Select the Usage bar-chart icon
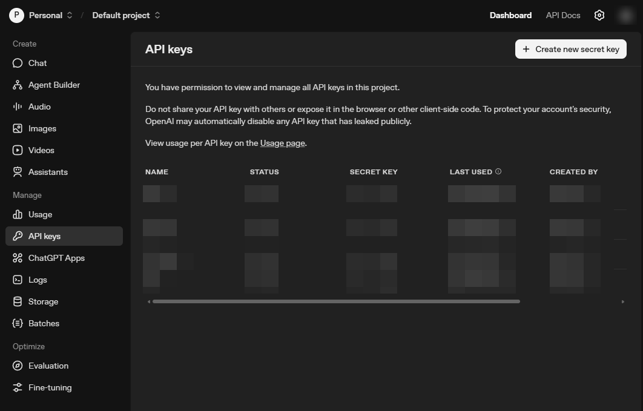The width and height of the screenshot is (643, 411). pyautogui.click(x=18, y=214)
